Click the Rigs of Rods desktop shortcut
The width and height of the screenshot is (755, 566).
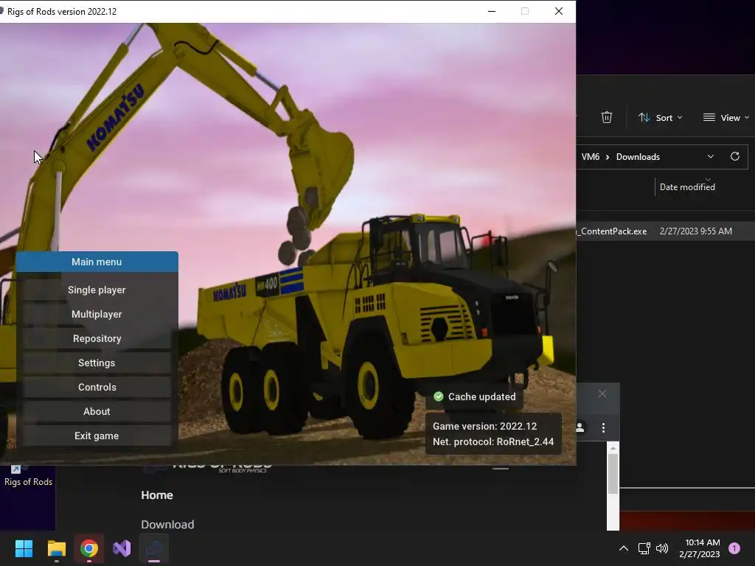28,477
